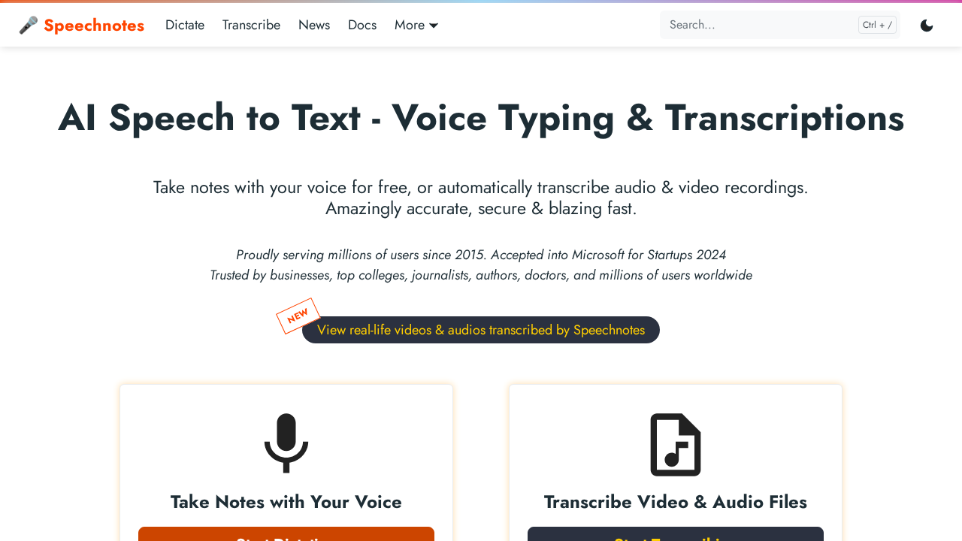
Task: Select Transcribe in the top navigation
Action: [x=251, y=24]
